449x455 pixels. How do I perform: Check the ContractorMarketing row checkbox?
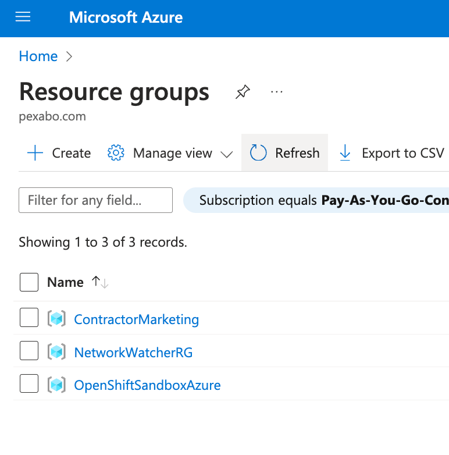coord(29,318)
